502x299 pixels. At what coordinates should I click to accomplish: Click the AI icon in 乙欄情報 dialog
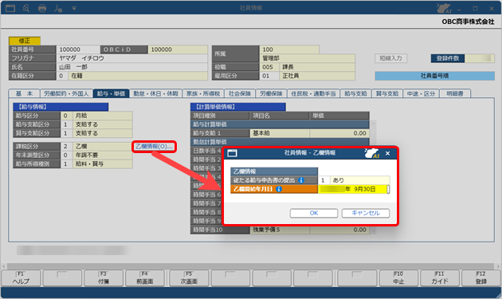coord(372,153)
